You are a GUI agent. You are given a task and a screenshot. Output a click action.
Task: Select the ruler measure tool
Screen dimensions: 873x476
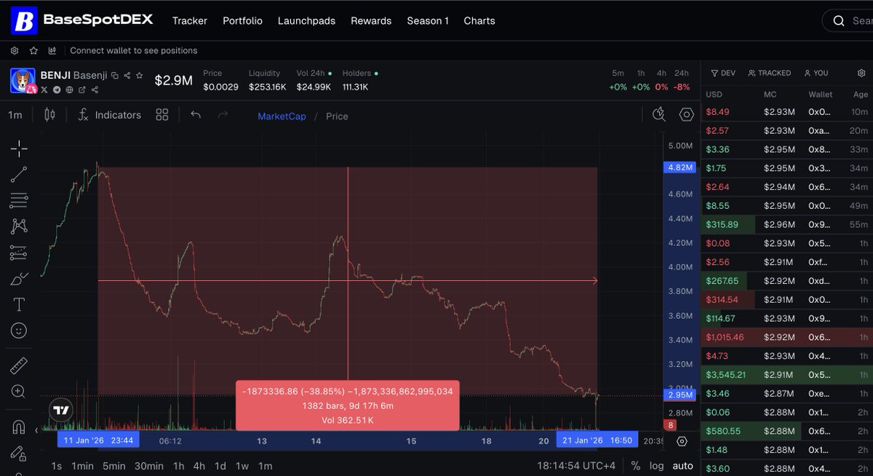[x=19, y=365]
